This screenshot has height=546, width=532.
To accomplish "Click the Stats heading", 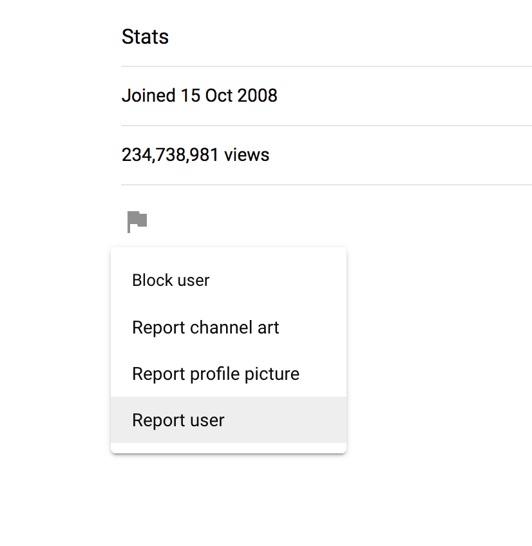I will [144, 37].
